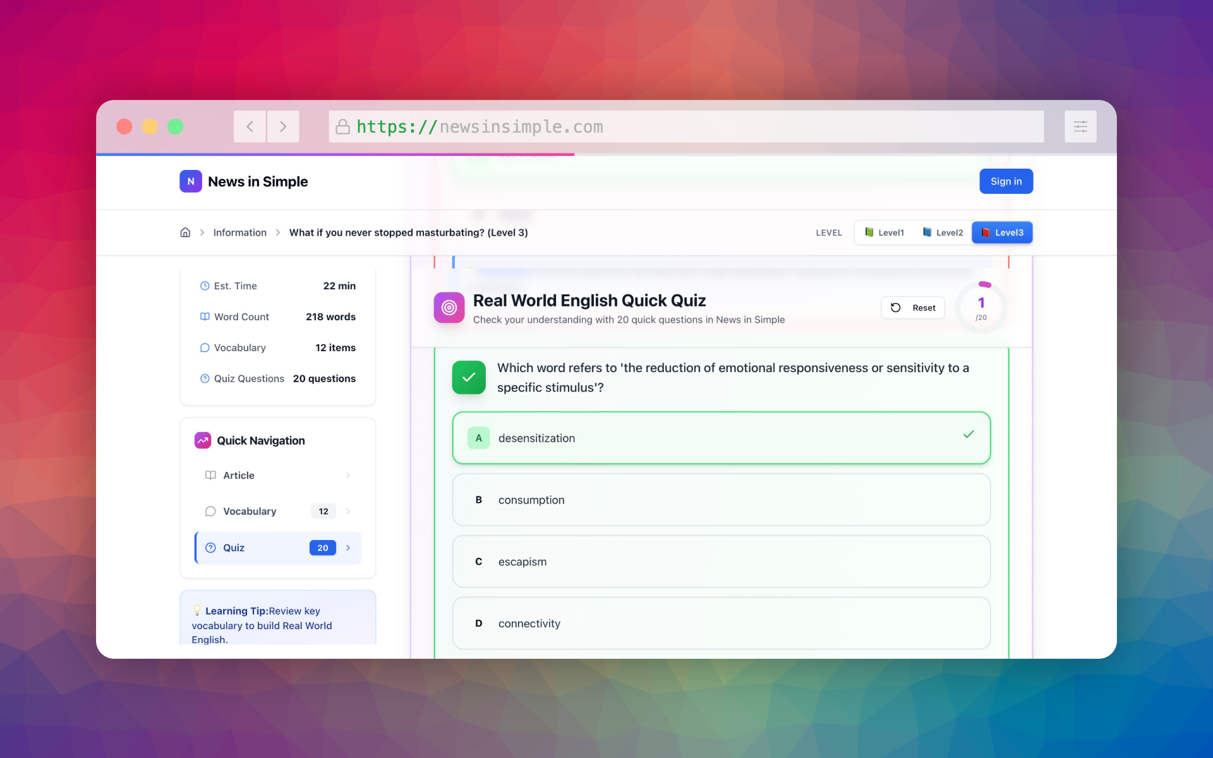
Task: Expand Article chevron in Quick Navigation
Action: pos(348,475)
